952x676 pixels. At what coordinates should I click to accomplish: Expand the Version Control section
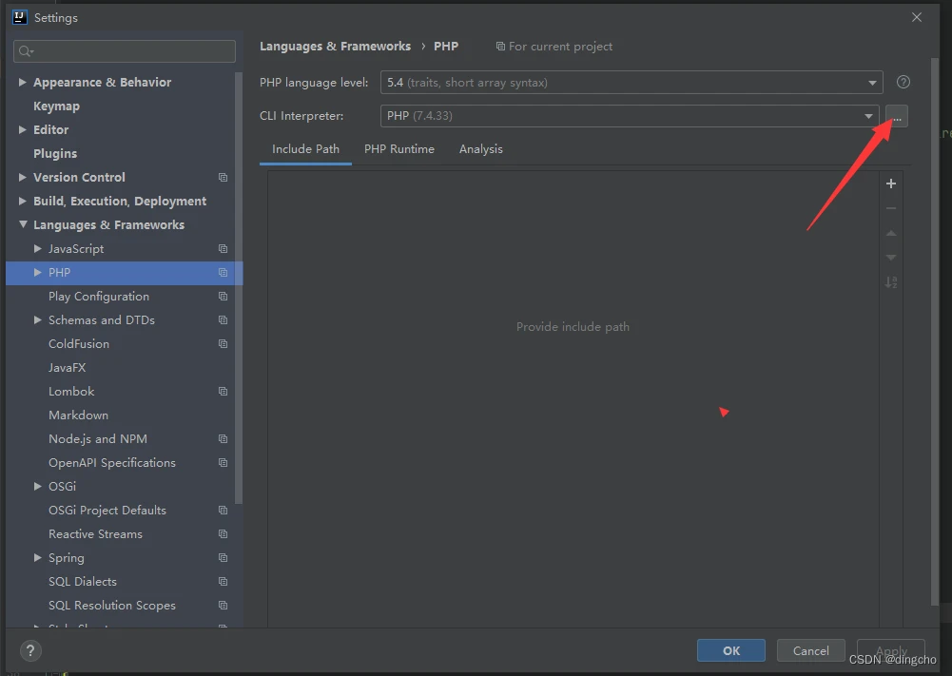tap(23, 177)
